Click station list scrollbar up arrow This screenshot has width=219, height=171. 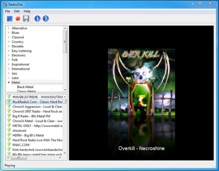coord(65,97)
